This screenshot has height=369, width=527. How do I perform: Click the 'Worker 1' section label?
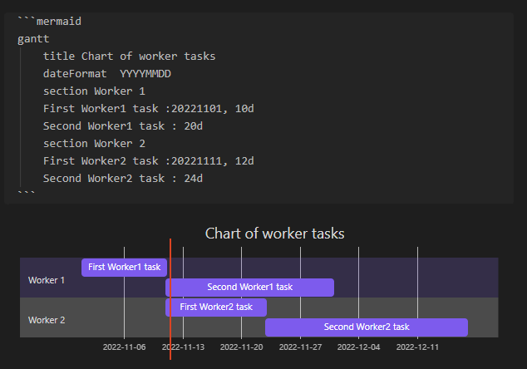pos(47,280)
